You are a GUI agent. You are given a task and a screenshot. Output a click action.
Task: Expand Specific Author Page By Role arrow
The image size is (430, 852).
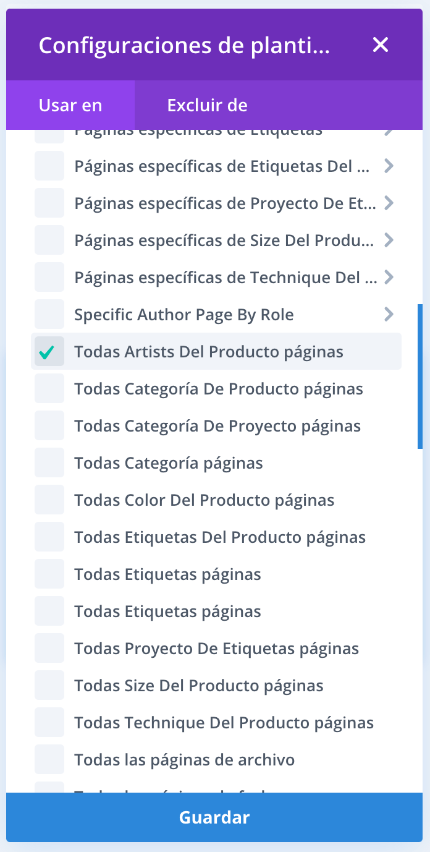click(389, 315)
